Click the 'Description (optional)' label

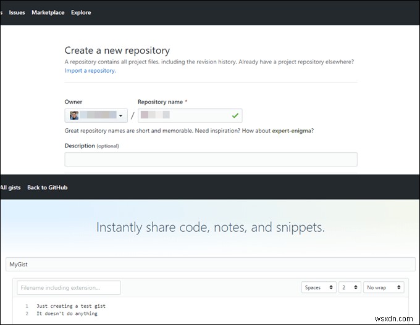click(91, 146)
